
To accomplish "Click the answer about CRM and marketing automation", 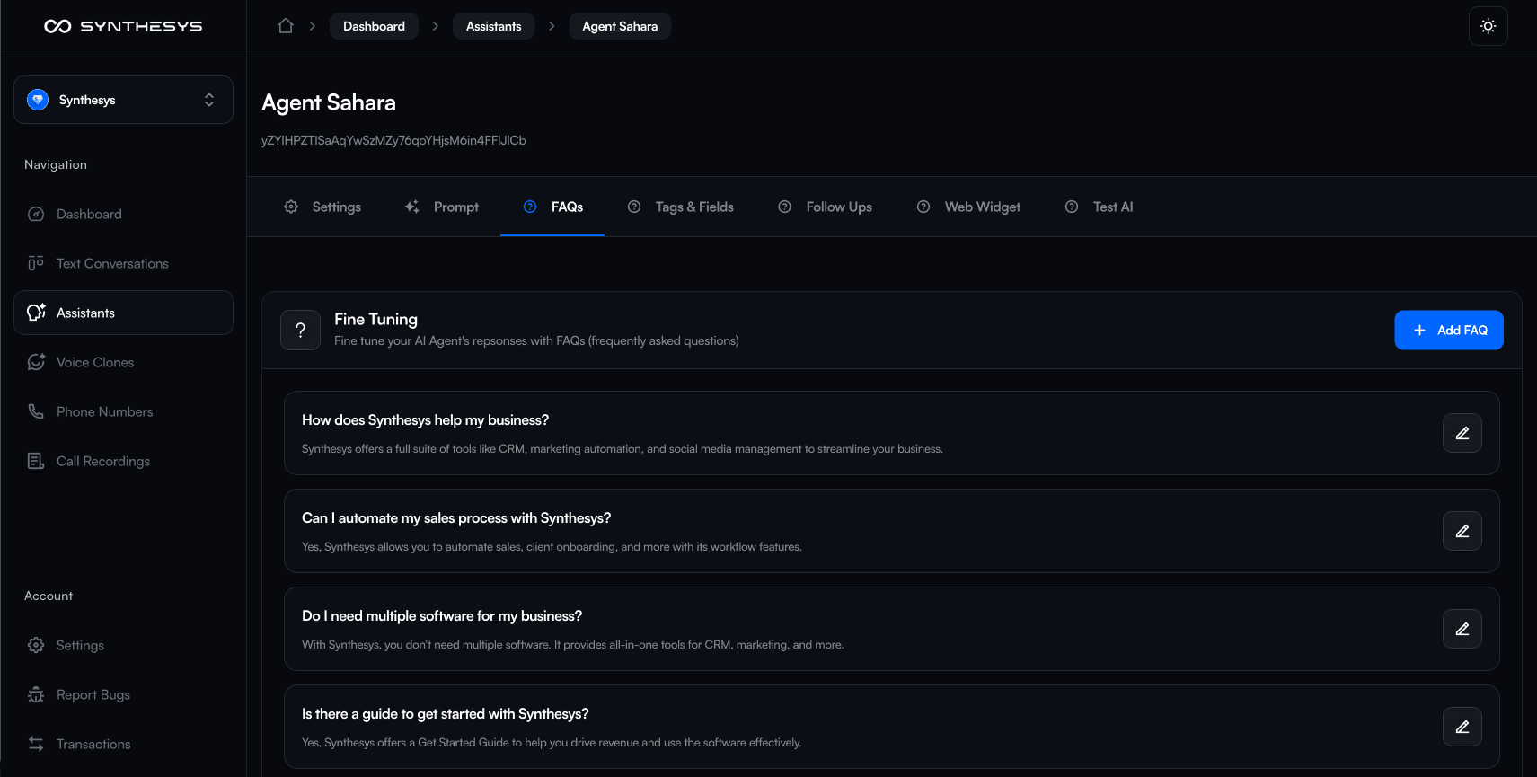I will (x=623, y=448).
